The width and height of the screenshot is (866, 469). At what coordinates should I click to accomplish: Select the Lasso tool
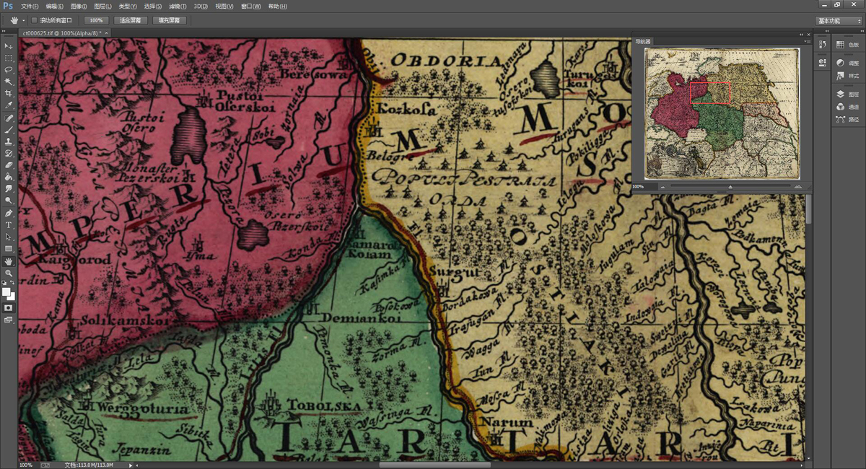click(9, 70)
